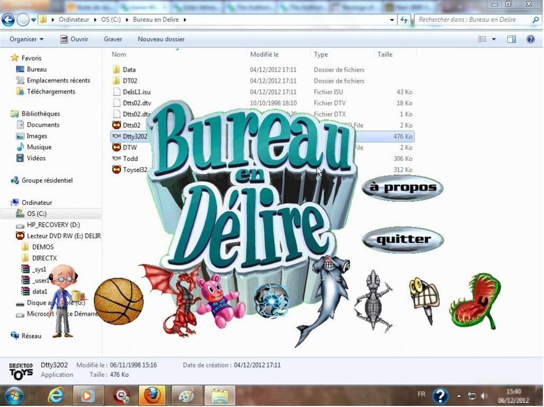The width and height of the screenshot is (544, 407).
Task: Select the electric plasma ball toy
Action: [271, 301]
